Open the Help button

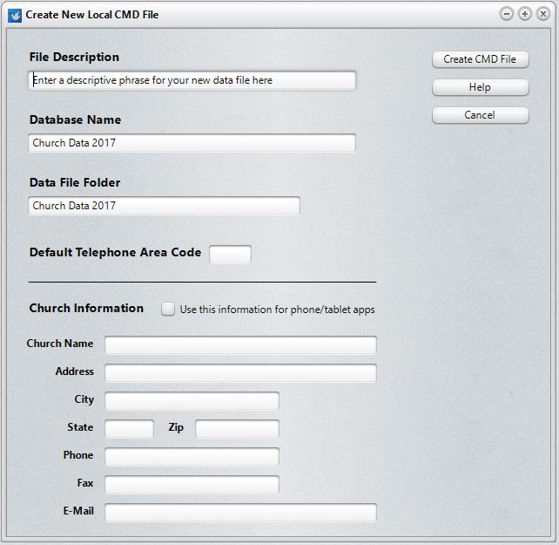click(x=481, y=87)
